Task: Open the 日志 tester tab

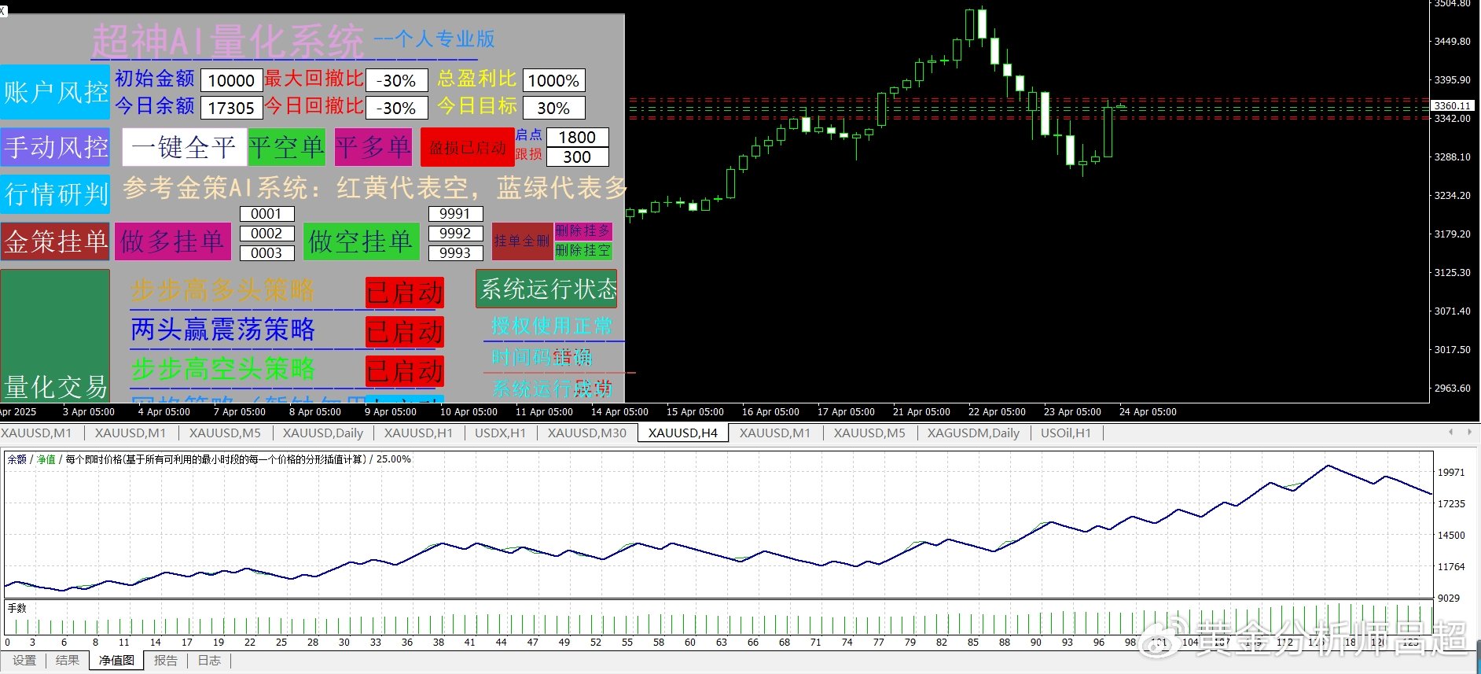Action: click(x=209, y=661)
